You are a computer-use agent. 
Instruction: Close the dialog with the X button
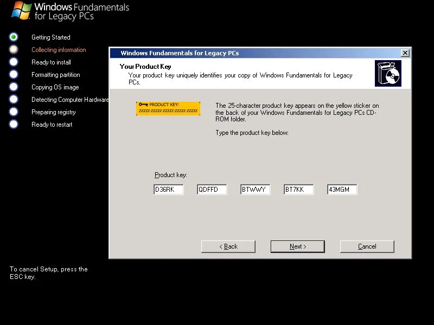coord(405,53)
